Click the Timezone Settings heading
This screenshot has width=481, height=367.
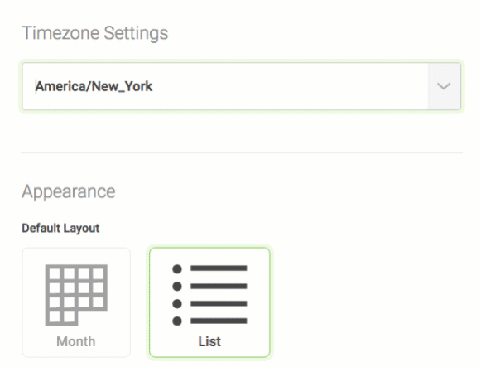coord(95,33)
